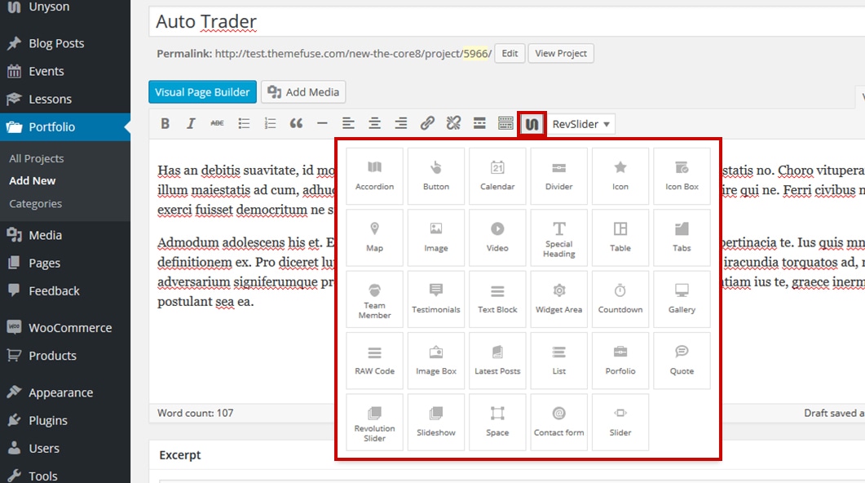View All Projects submenu item
The height and width of the screenshot is (483, 865).
click(x=37, y=158)
